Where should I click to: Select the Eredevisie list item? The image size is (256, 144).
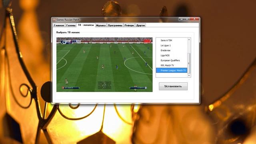172,50
